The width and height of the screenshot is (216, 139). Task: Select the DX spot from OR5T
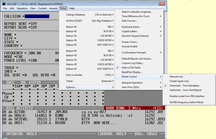pyautogui.click(x=84, y=123)
